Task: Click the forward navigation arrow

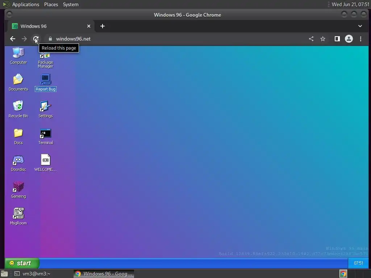Action: click(24, 39)
